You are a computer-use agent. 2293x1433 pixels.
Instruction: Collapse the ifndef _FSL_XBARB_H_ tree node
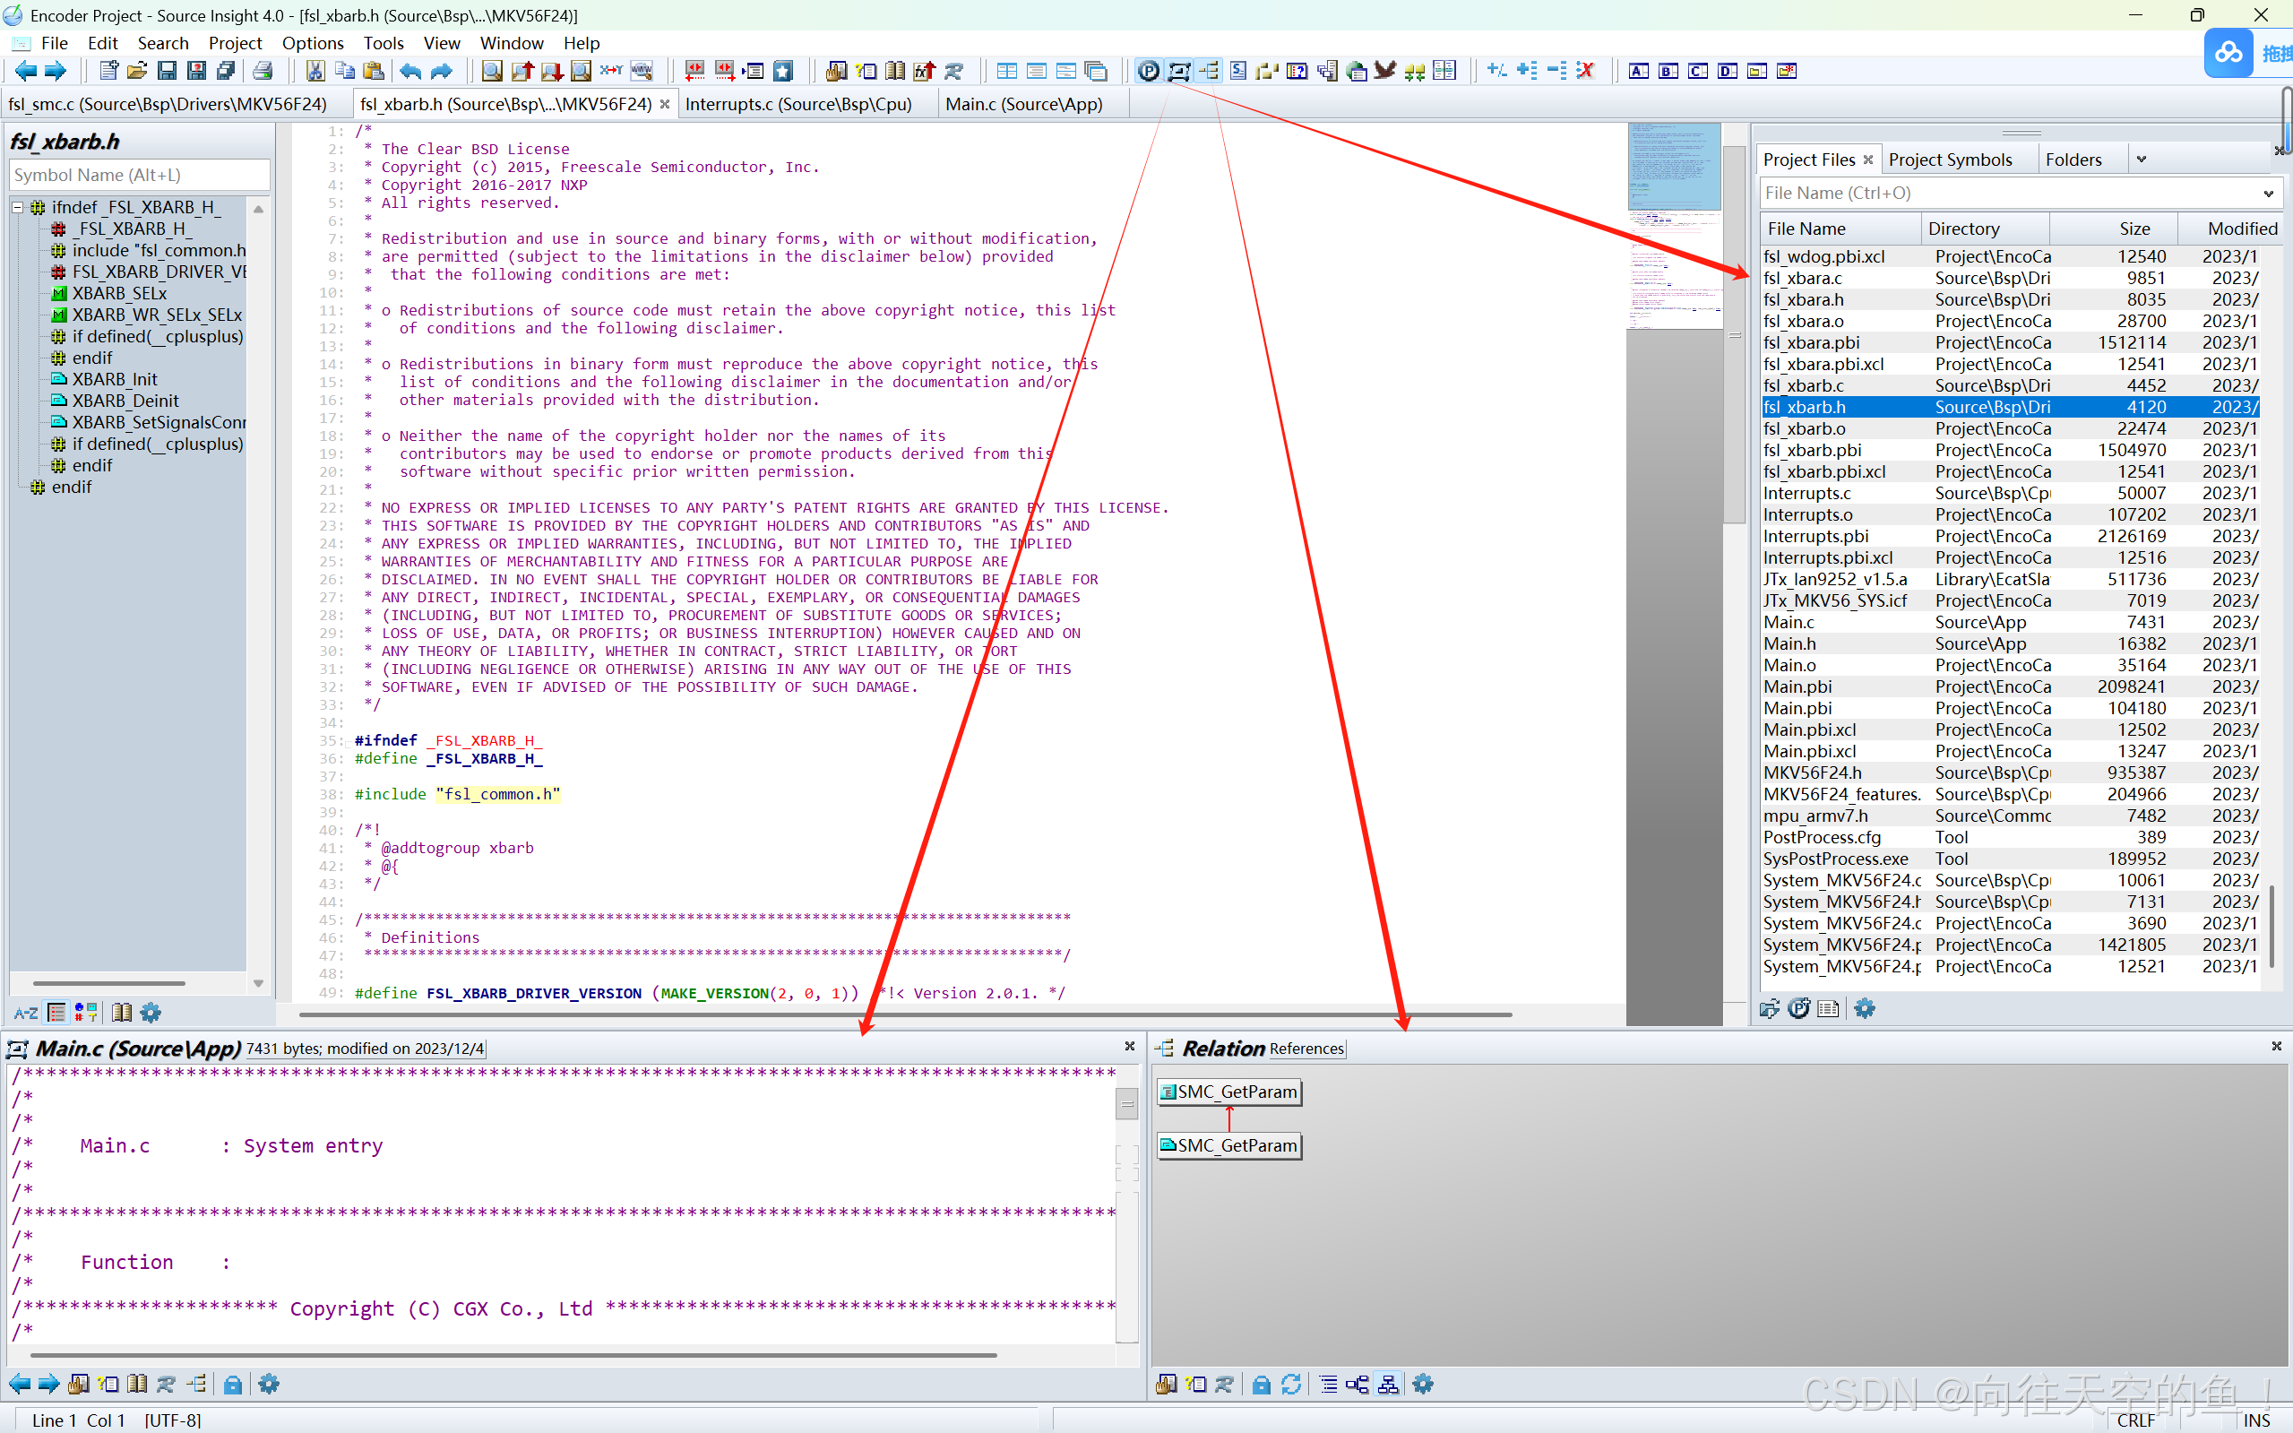(x=17, y=207)
